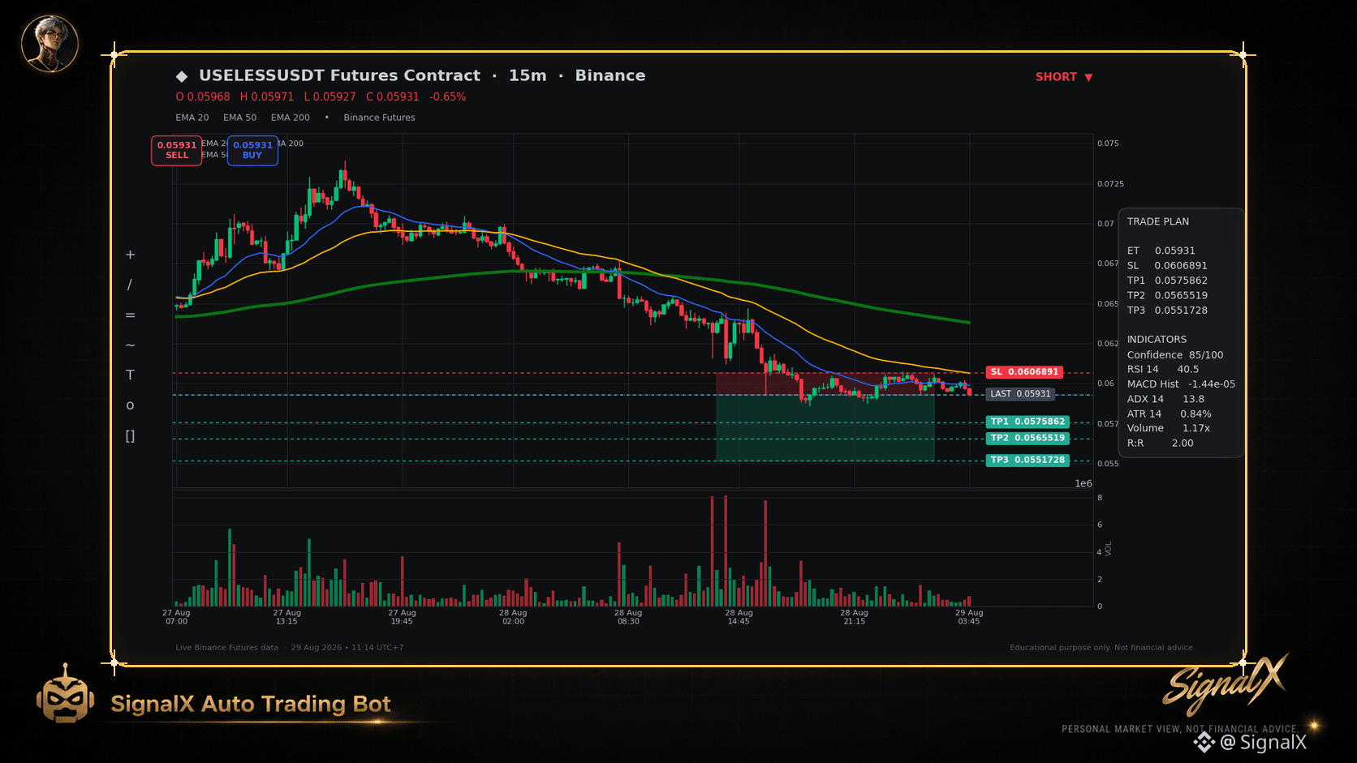Click the open value O 0.05968
Screen dimensions: 1357x763
[x=203, y=96]
